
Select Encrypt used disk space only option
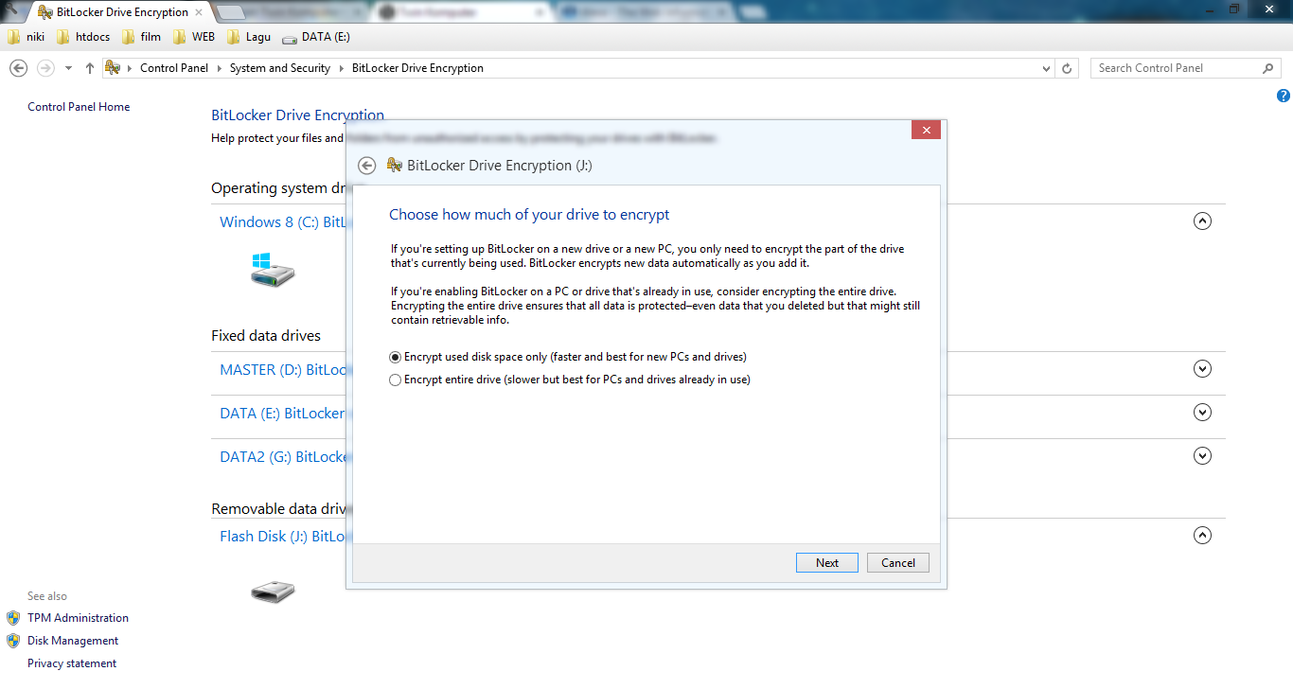[568, 357]
